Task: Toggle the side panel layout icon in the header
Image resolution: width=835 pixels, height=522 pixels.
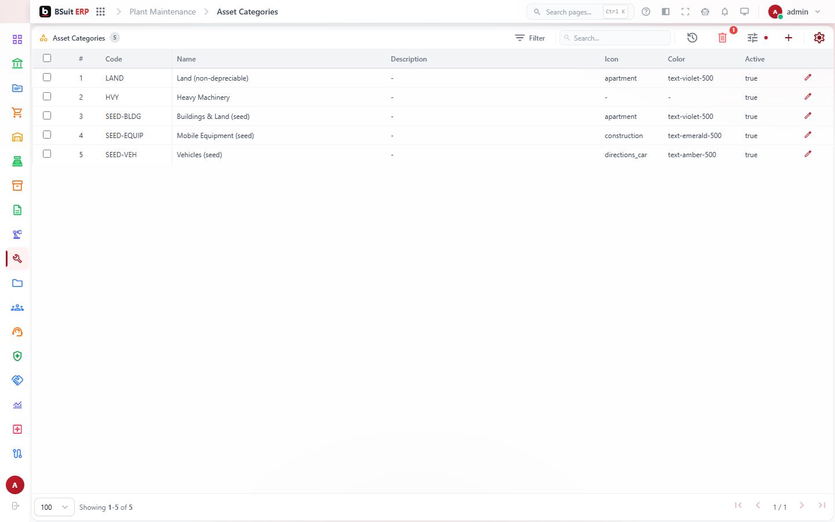Action: pos(666,12)
